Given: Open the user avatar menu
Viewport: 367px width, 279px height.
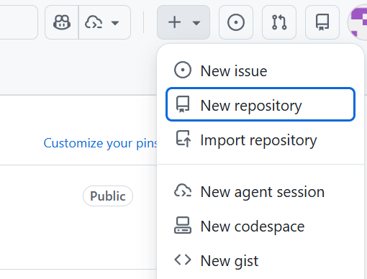Looking at the screenshot, I should 358,22.
